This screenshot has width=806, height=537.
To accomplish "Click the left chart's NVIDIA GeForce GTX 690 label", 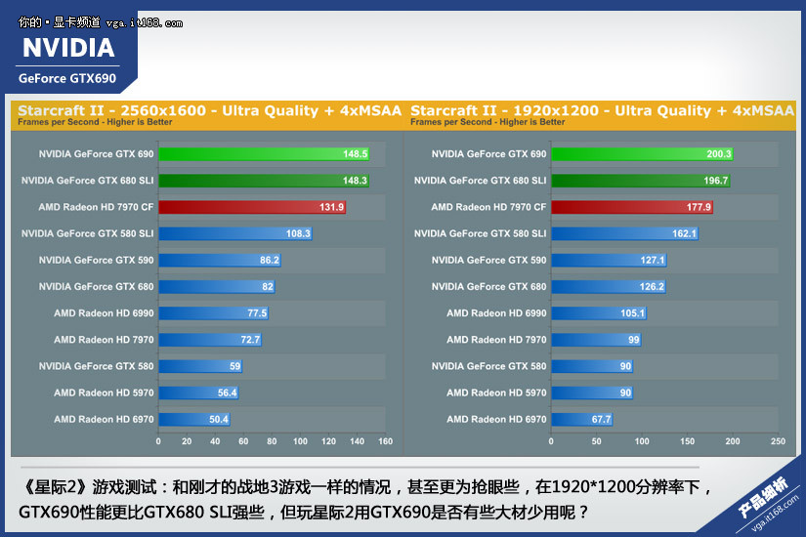I will tap(96, 153).
